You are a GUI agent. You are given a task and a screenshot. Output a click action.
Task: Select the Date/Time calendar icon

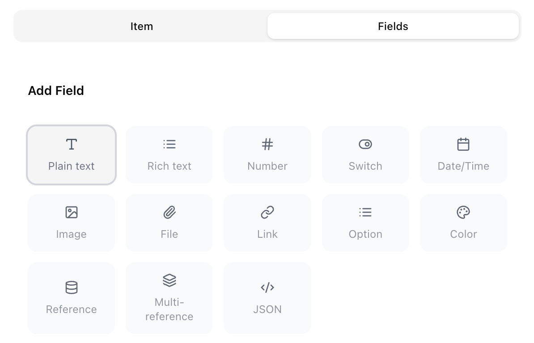click(x=463, y=144)
